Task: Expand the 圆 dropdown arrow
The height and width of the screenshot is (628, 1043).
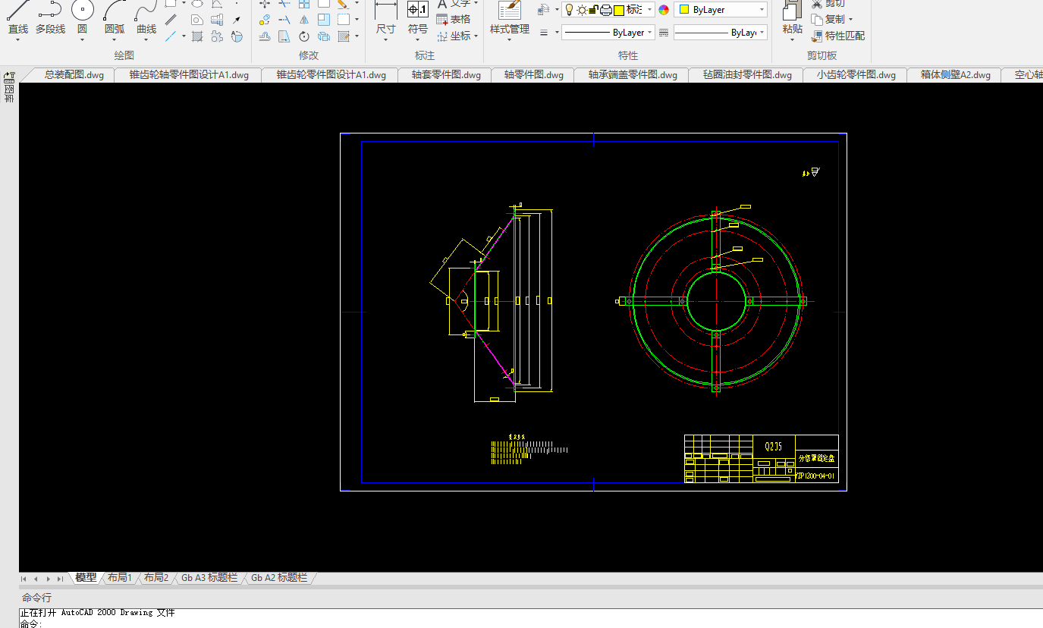Action: click(82, 40)
